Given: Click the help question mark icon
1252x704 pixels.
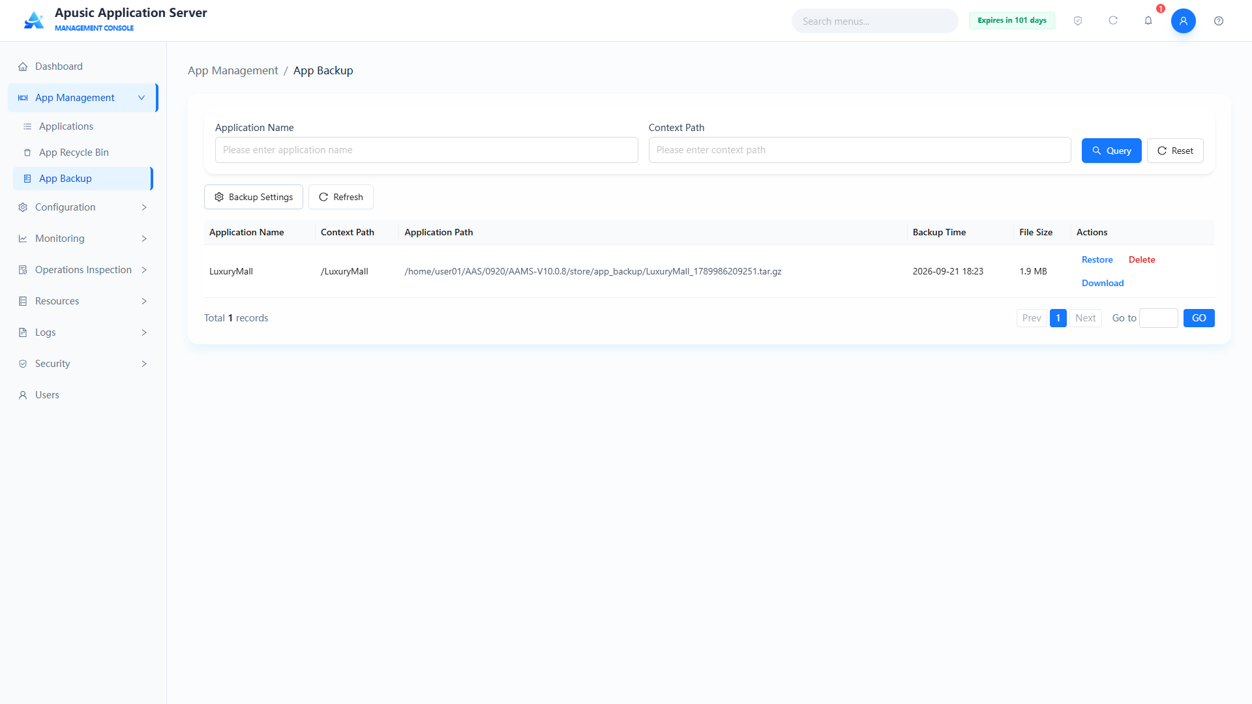Looking at the screenshot, I should 1219,21.
